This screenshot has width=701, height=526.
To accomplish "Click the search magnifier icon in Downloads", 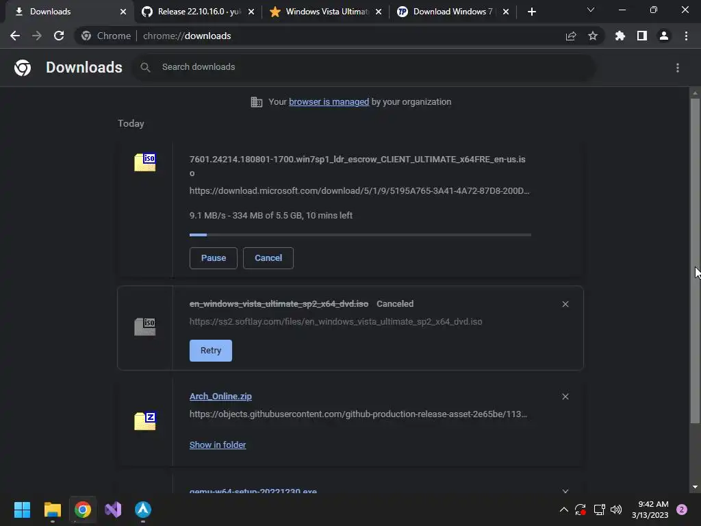I will [145, 68].
